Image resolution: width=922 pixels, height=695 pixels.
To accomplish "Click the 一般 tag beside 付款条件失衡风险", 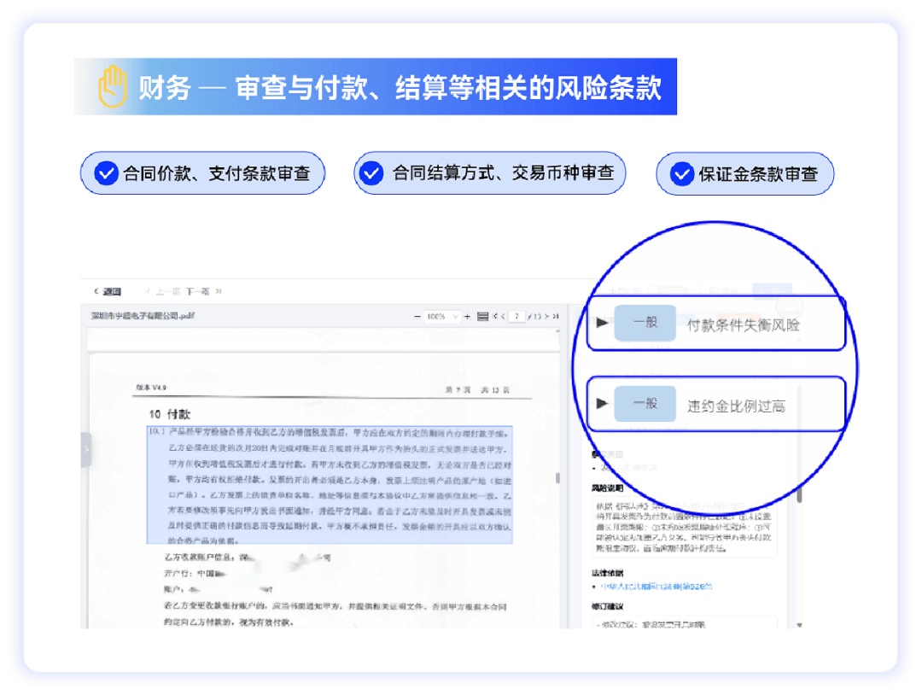I will (x=645, y=323).
